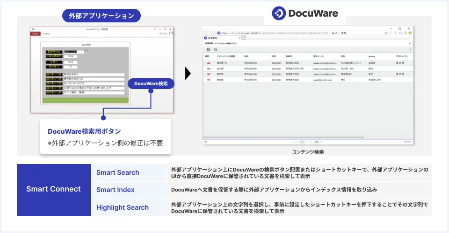Click the green bar at form bottom
Image resolution: width=449 pixels, height=233 pixels.
[85, 100]
